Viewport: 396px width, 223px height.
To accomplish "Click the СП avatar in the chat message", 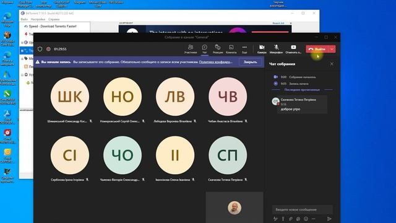I will 275,101.
